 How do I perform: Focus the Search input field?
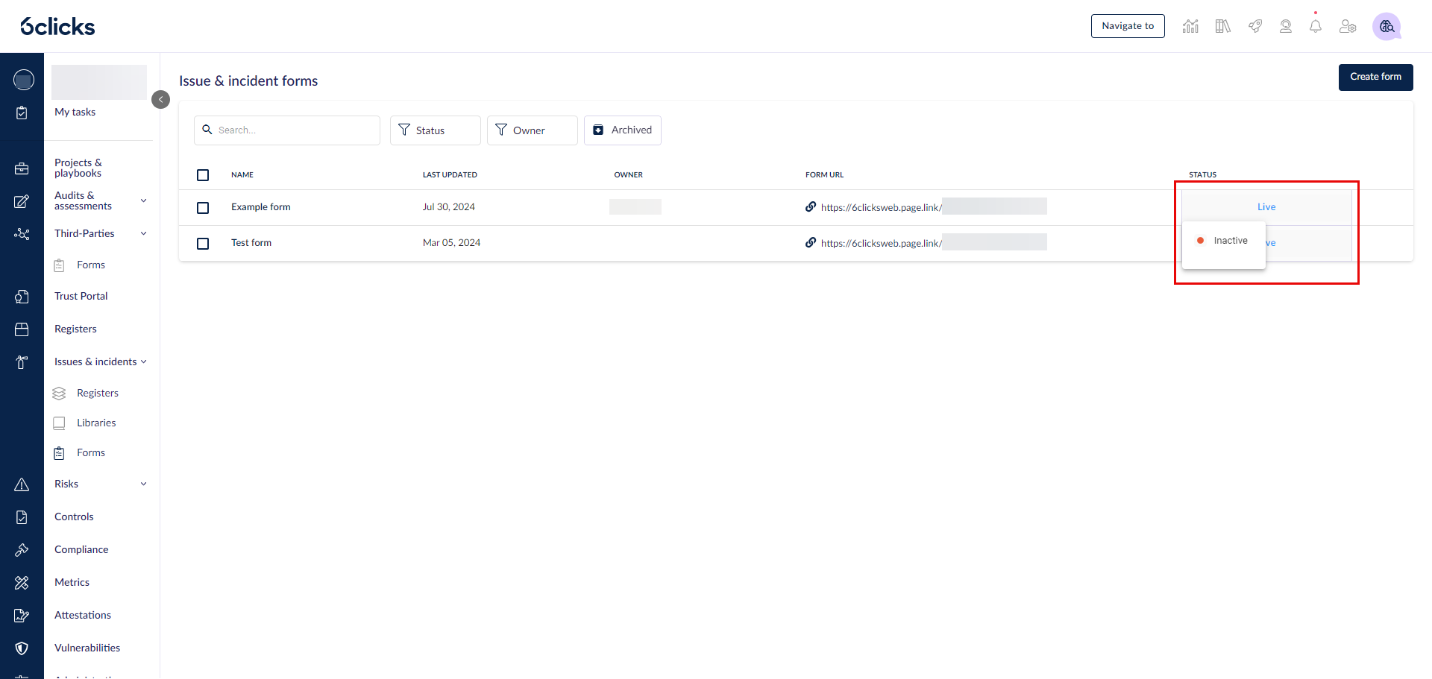(x=287, y=130)
